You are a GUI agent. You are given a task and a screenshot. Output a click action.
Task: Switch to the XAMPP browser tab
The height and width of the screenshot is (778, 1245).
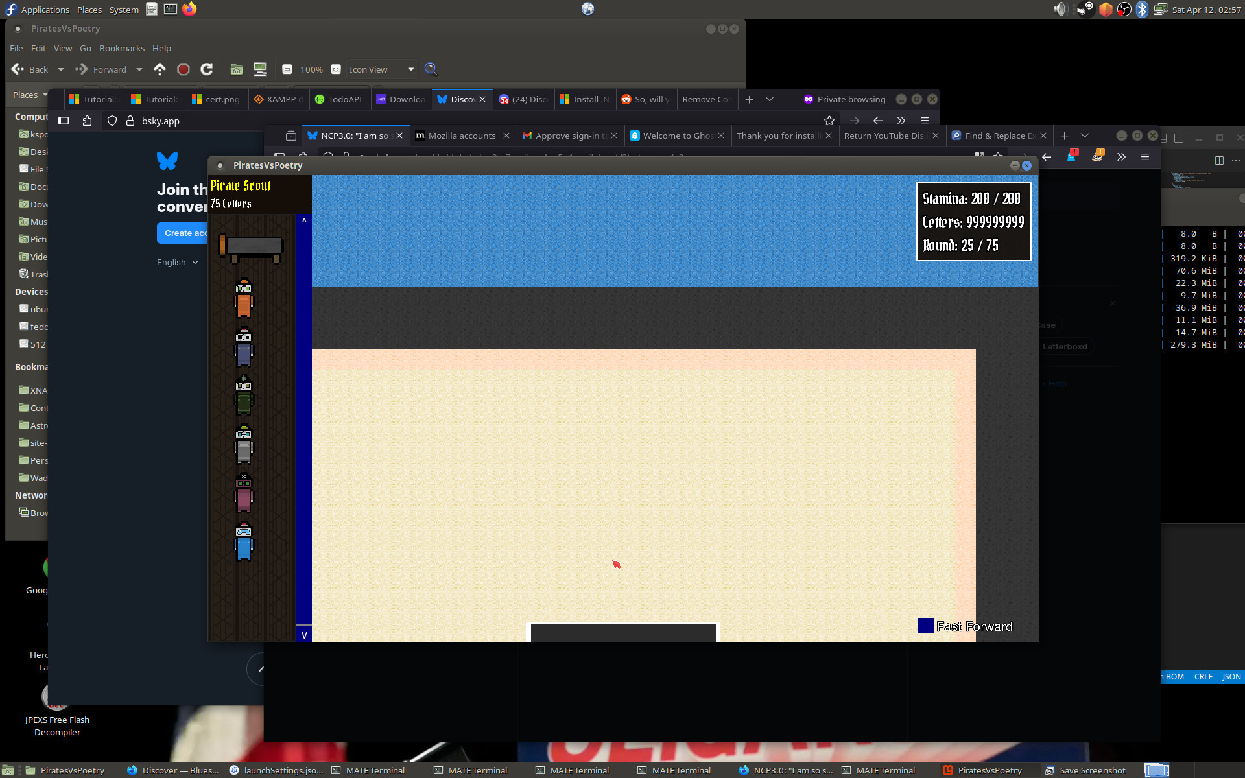pos(279,99)
